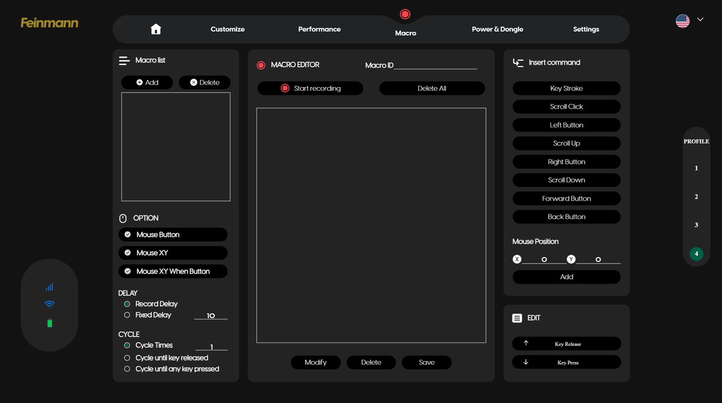Click the Insert command arrow icon

point(518,62)
